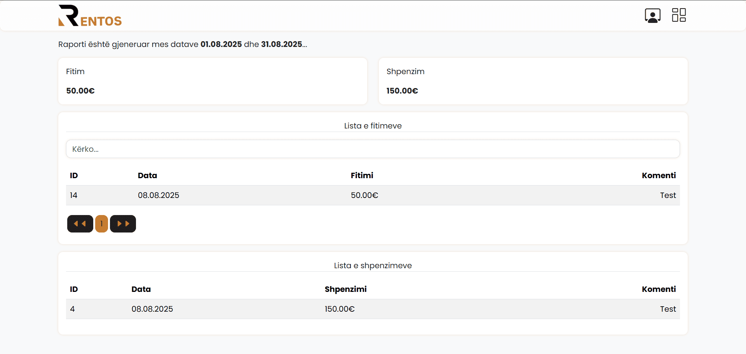
Task: Select profit row with ID 14
Action: coord(373,195)
